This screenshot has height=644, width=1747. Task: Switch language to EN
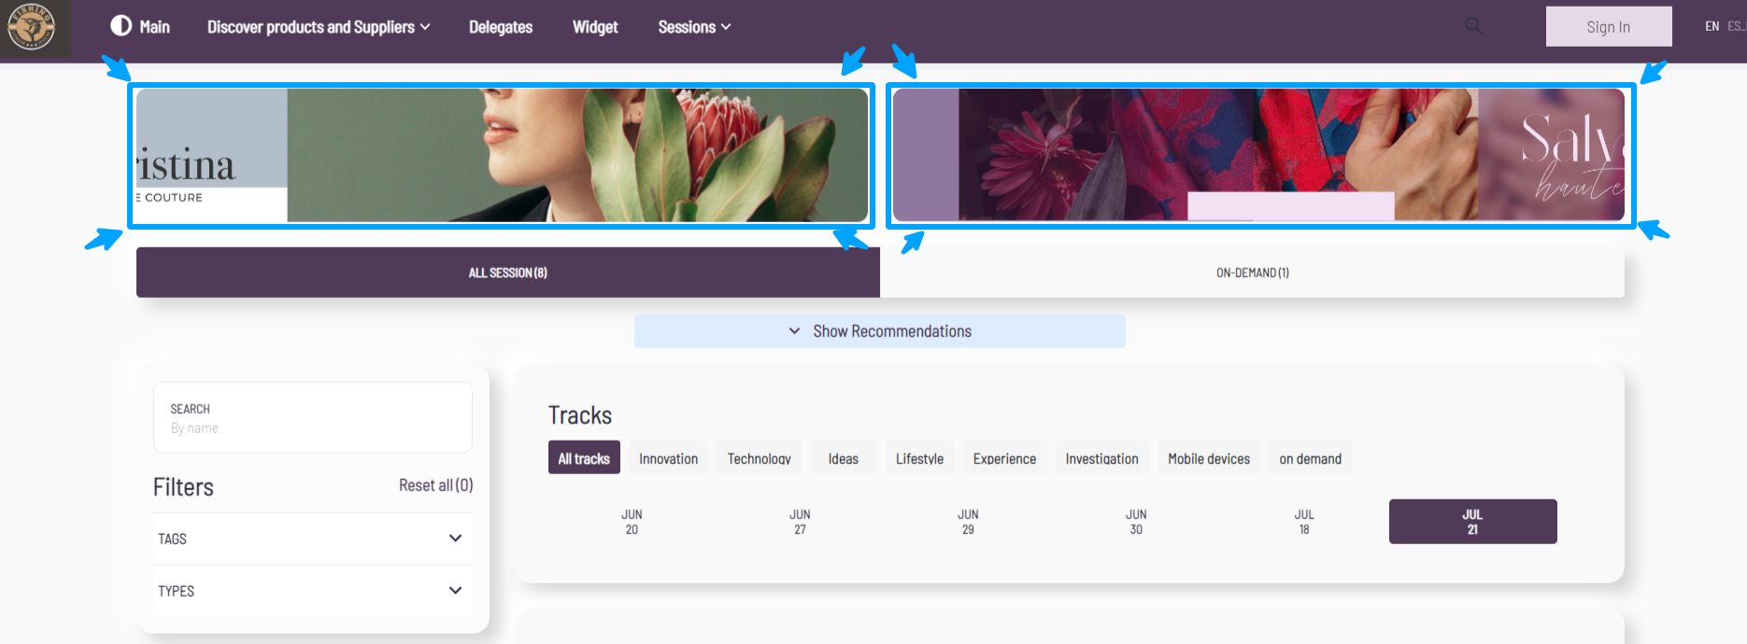1711,26
